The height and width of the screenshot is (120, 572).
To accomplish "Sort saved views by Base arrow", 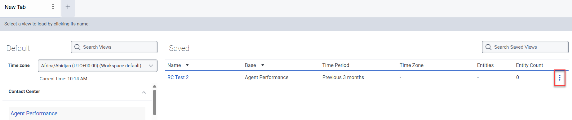I will [x=263, y=65].
